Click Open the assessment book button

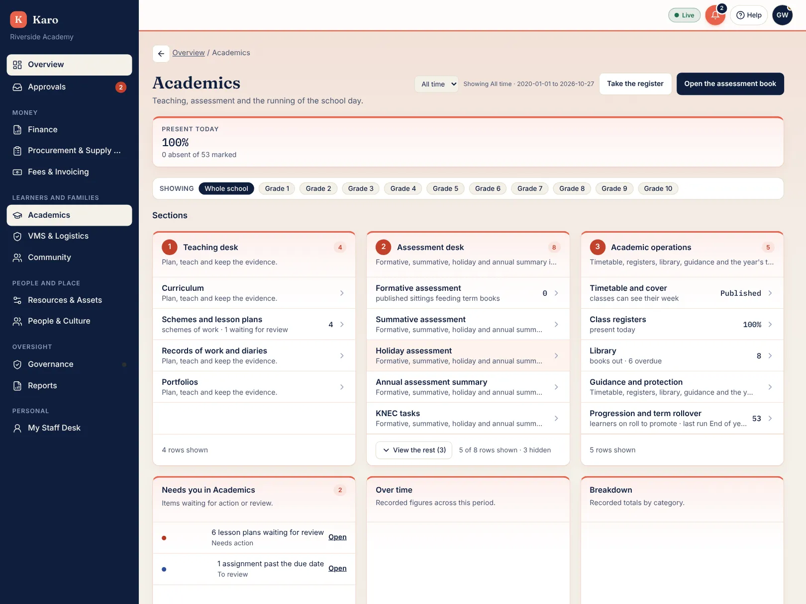tap(730, 84)
